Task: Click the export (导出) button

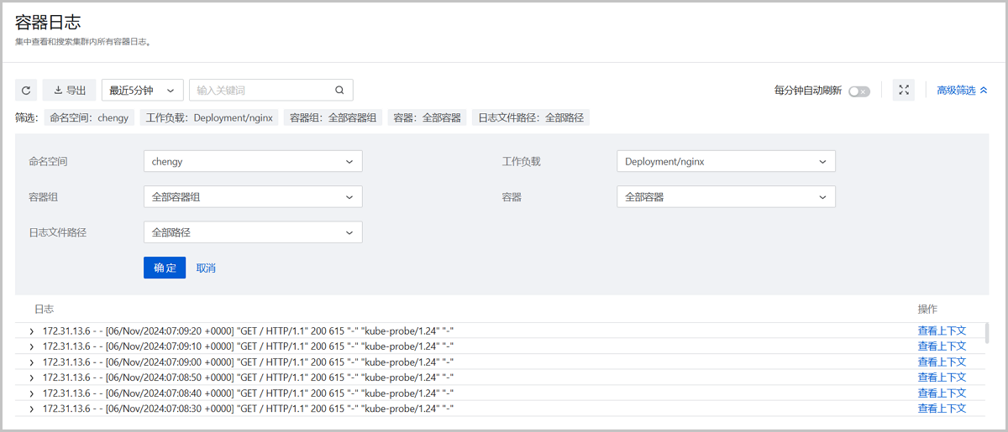Action: [x=69, y=91]
